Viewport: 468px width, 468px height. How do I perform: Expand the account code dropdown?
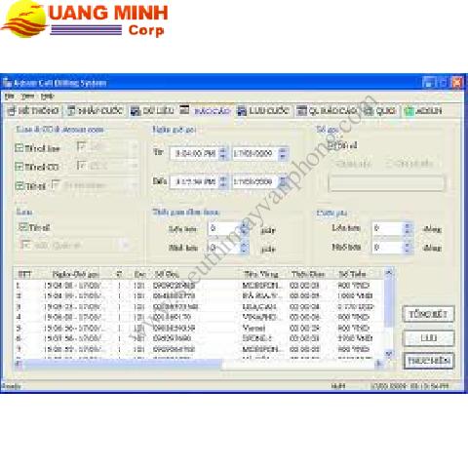(135, 185)
